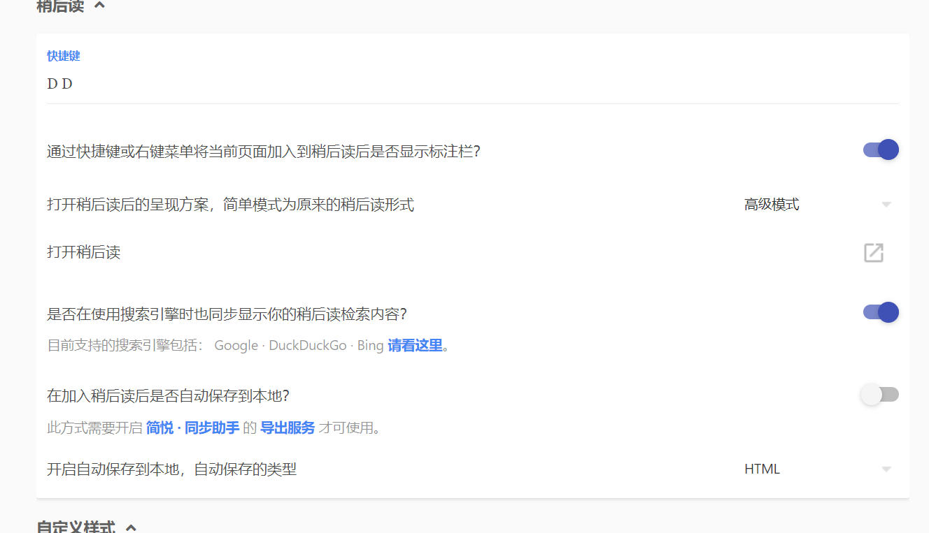Open the 导出服务 link
Viewport: 929px width, 533px height.
click(x=288, y=428)
